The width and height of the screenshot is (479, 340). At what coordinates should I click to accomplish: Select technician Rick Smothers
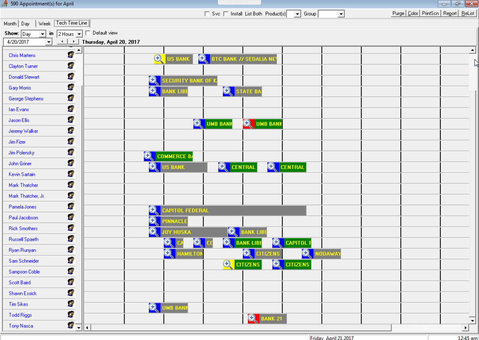[23, 229]
